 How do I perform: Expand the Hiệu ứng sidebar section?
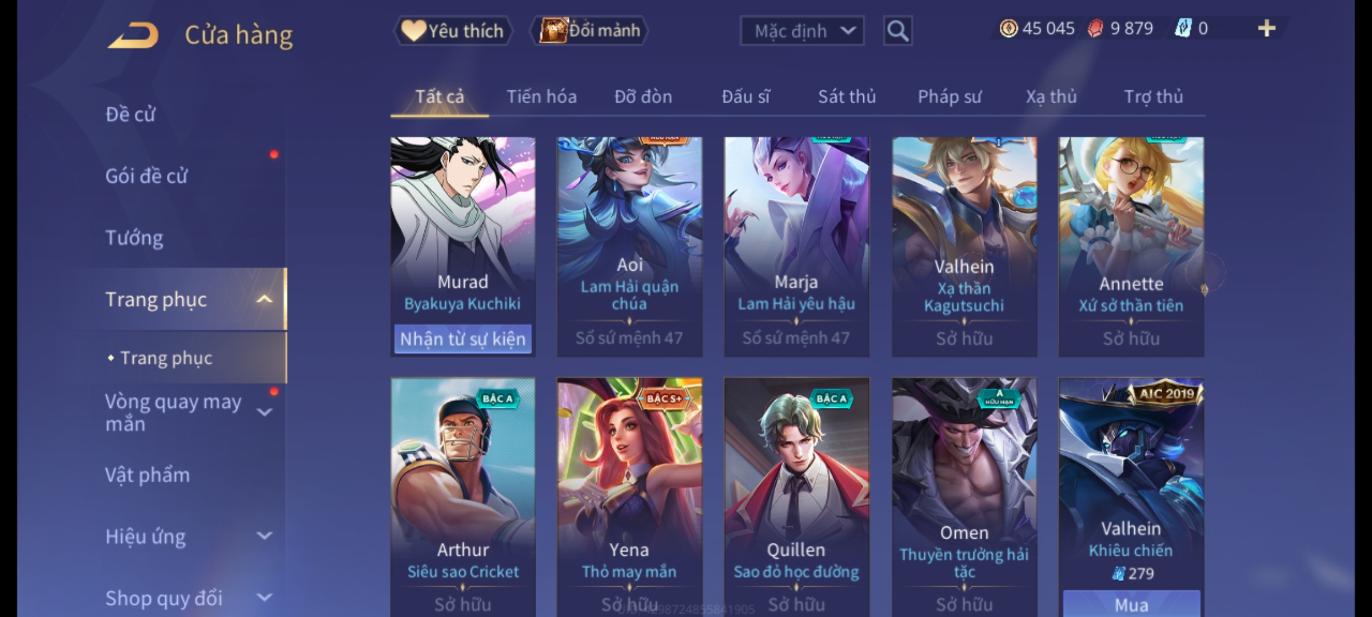tap(264, 536)
